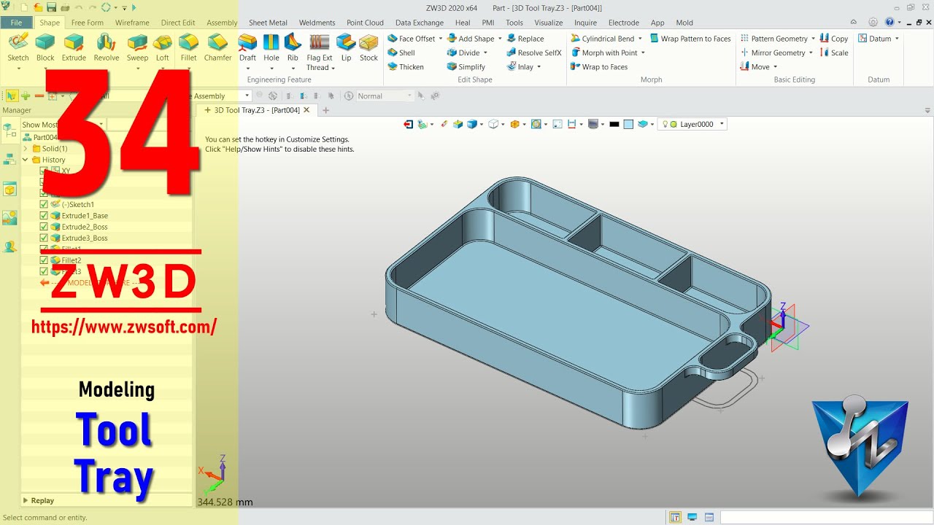Open the Cylindrical Bend dropdown arrow
934x525 pixels.
coord(640,39)
